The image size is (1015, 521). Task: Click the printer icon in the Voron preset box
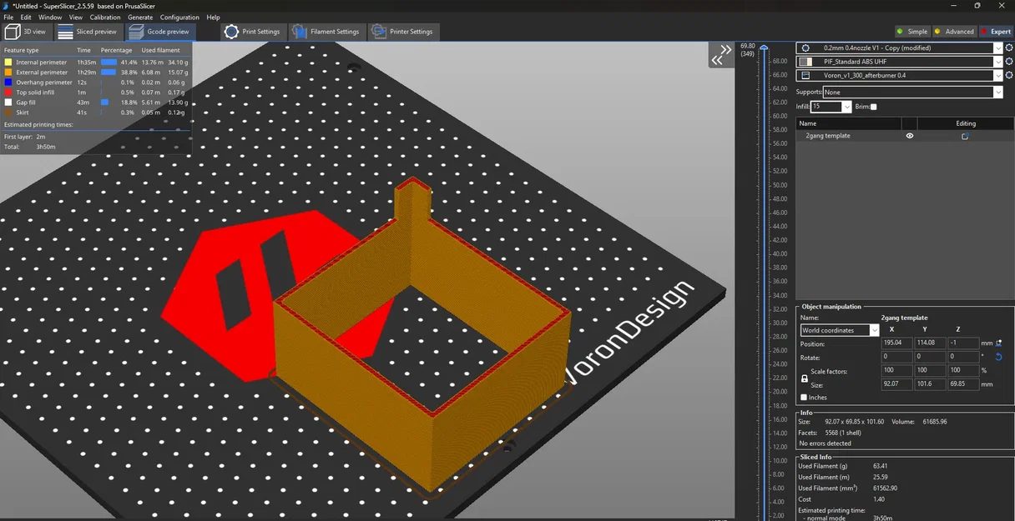805,75
